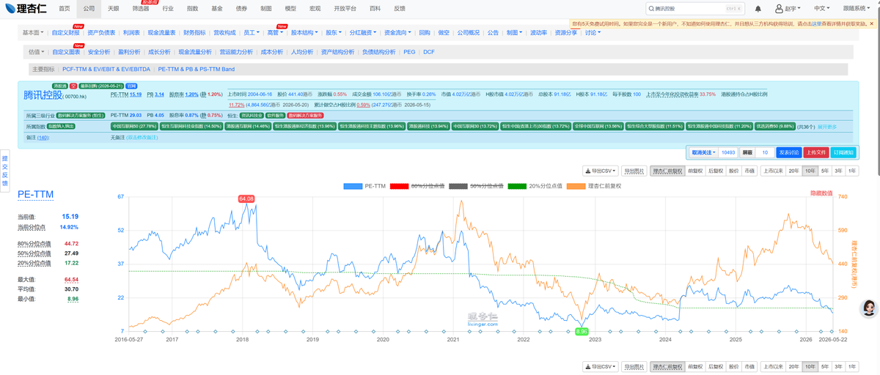Click 发表讨论 button

pos(789,152)
